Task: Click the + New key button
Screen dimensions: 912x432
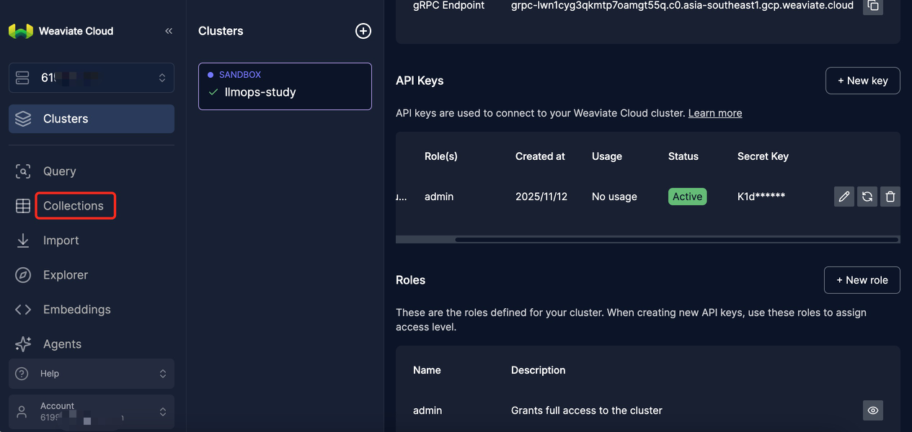Action: pos(863,81)
